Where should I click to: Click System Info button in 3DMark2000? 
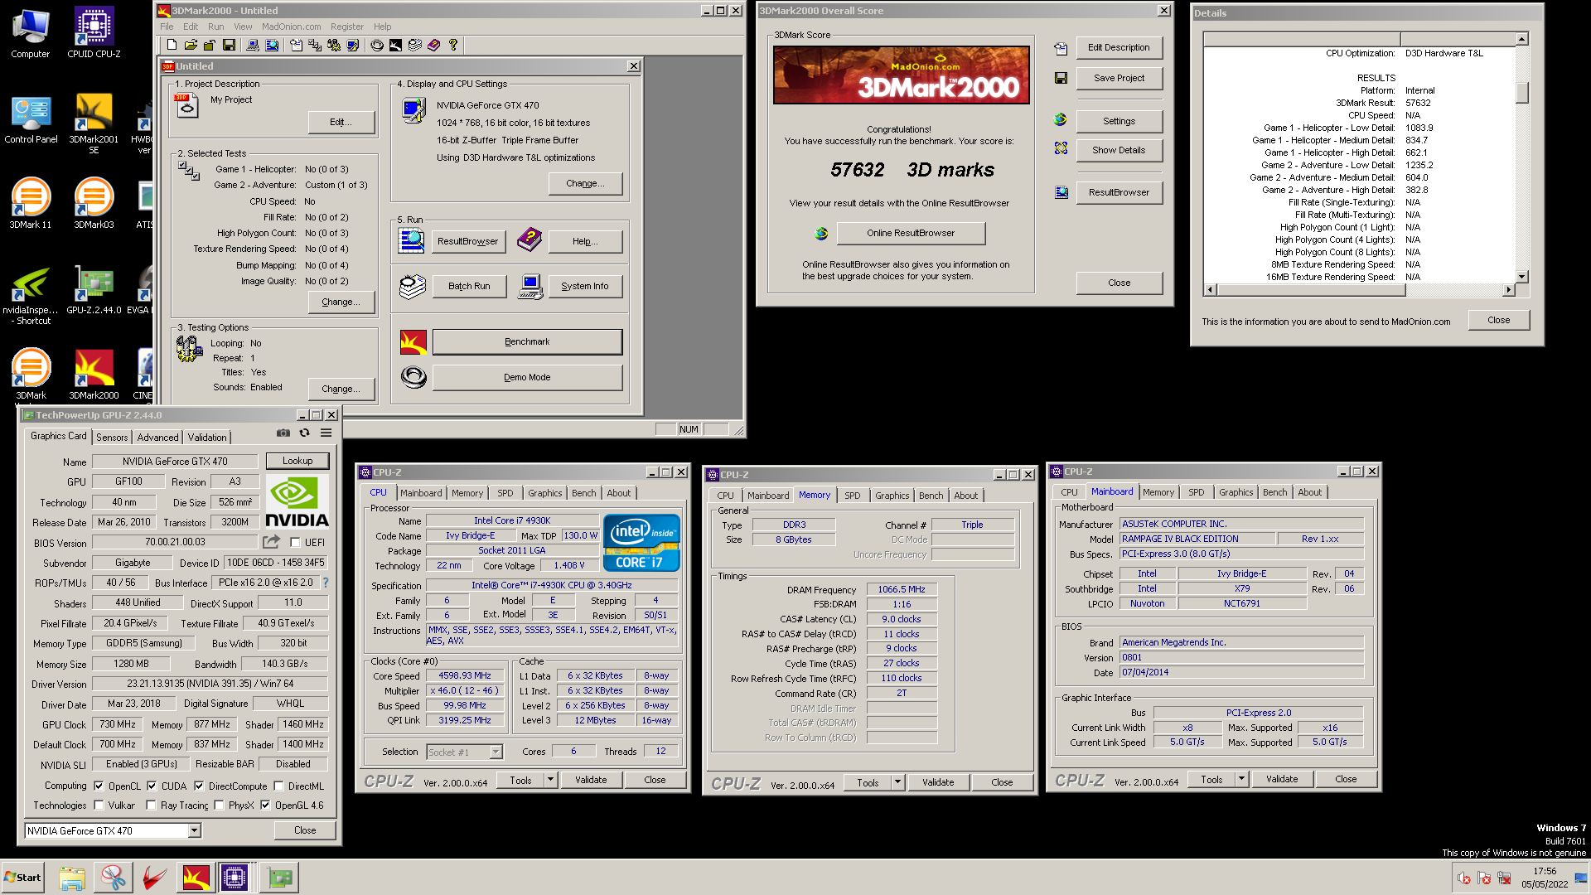[584, 286]
